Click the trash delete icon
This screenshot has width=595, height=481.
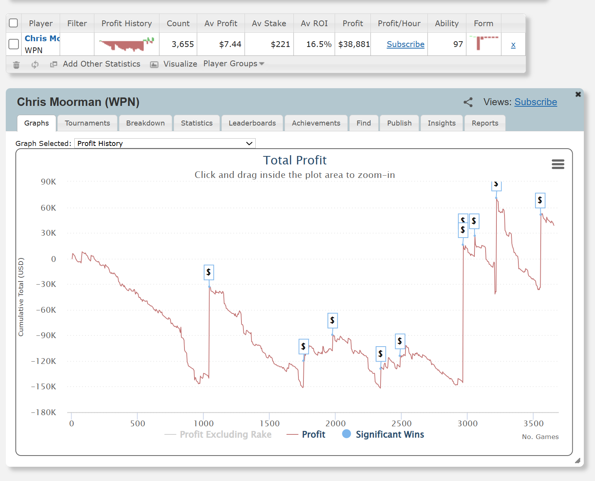click(16, 65)
